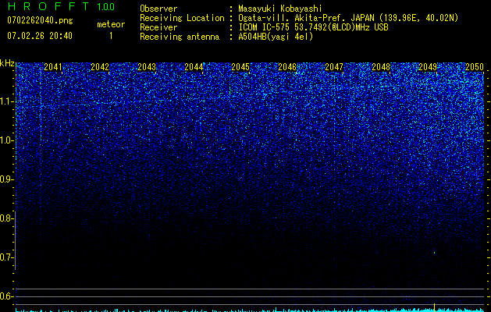Click the Receiving antenna A504HB value
Viewport: 491px width, 312px height.
coord(276,37)
